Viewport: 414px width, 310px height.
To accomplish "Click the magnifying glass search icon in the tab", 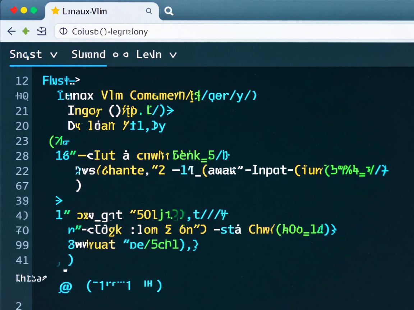I will coord(148,11).
